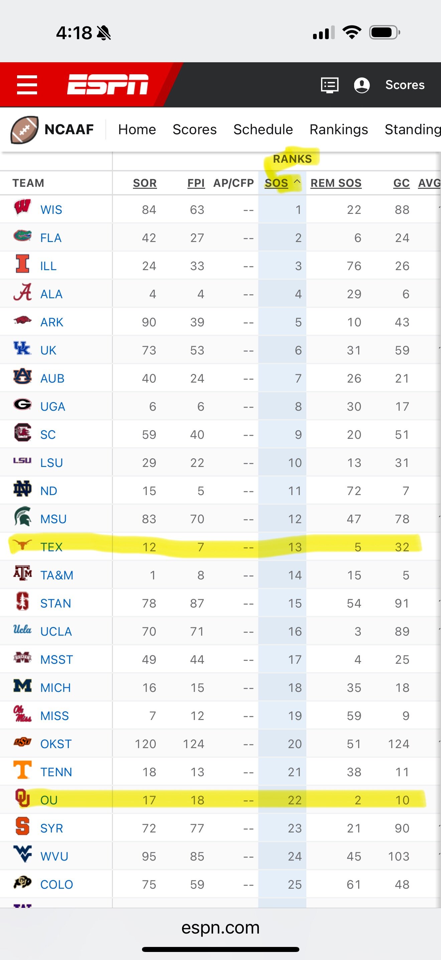
Task: Open the ESPN hamburger menu
Action: pos(27,85)
